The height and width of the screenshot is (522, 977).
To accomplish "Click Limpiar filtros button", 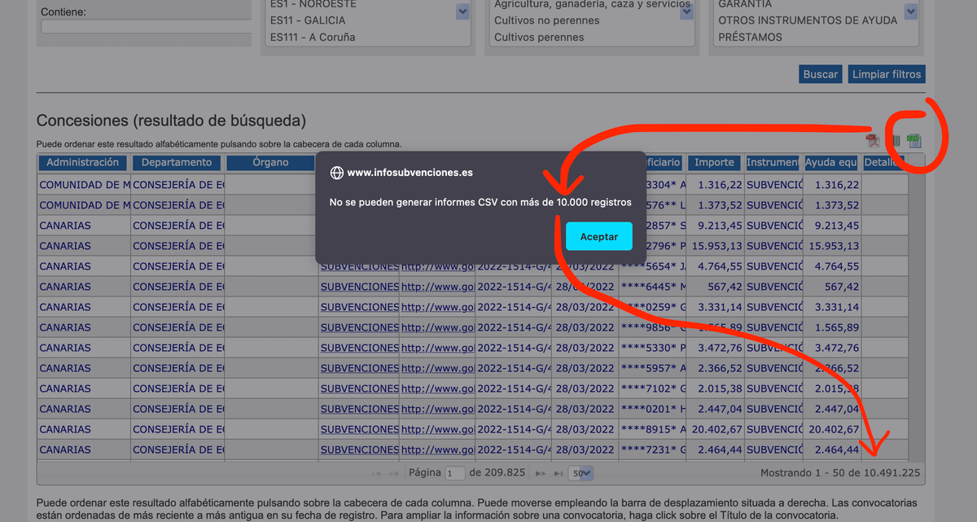I will 887,74.
